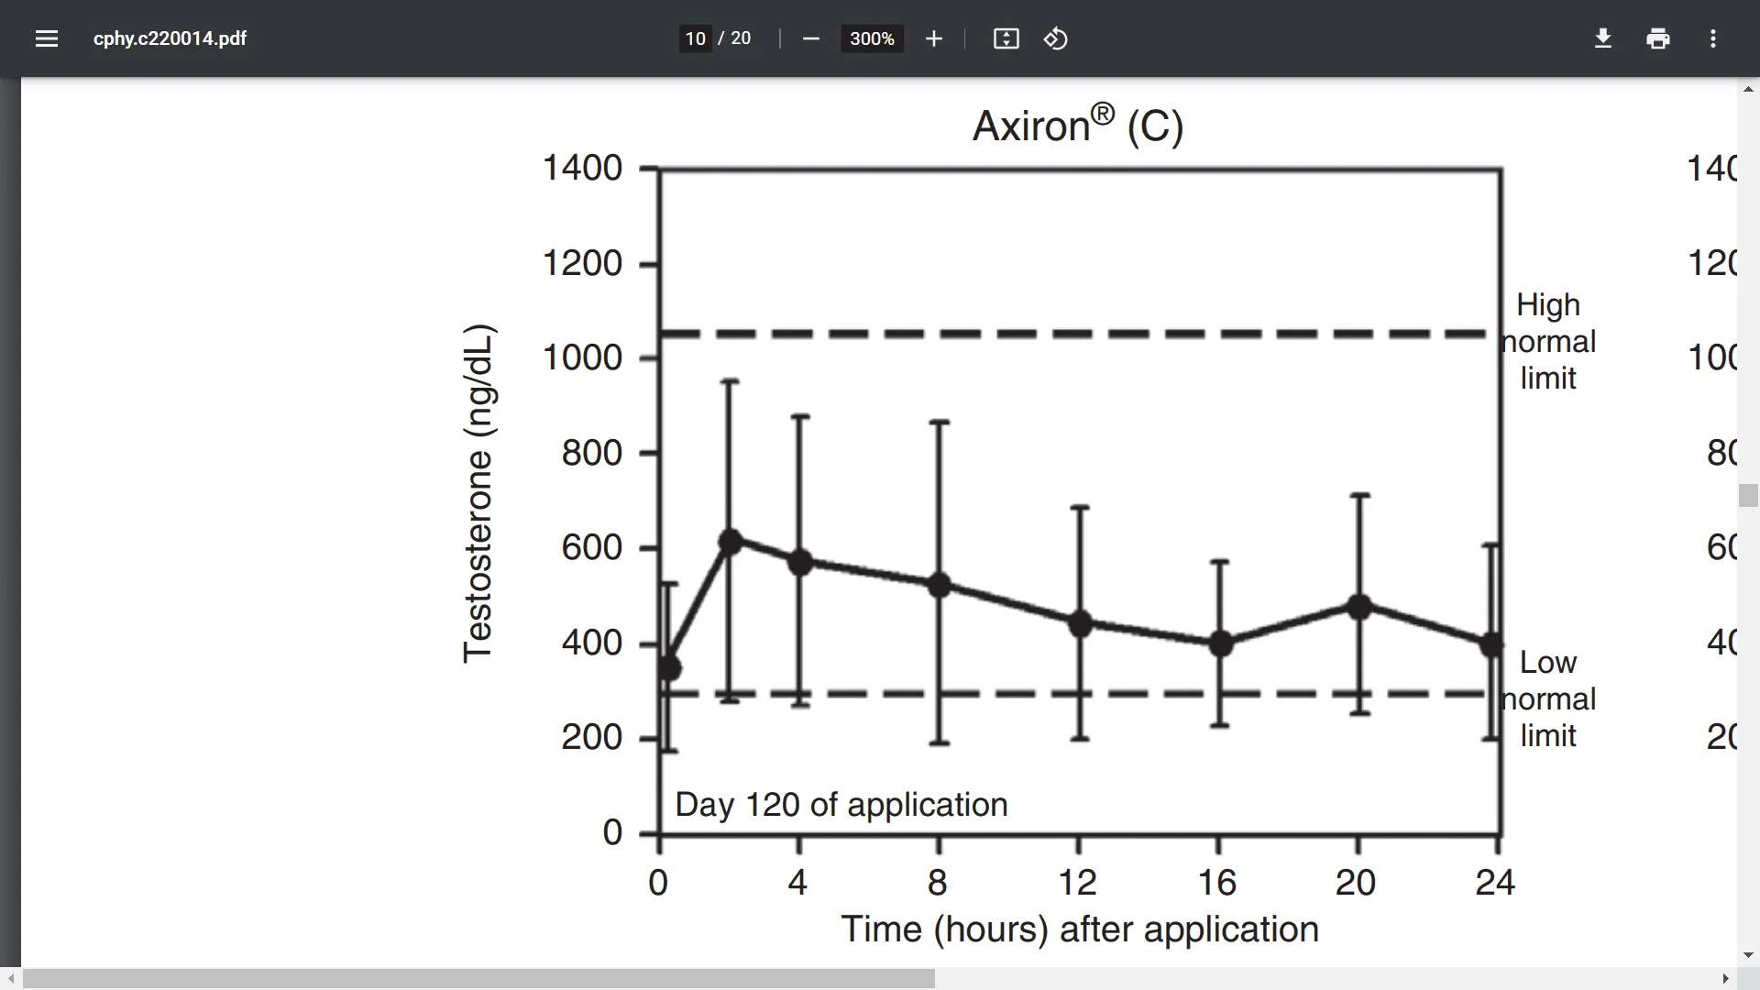The width and height of the screenshot is (1760, 990).
Task: Click the 4 hour x-axis tick label
Action: click(x=797, y=883)
